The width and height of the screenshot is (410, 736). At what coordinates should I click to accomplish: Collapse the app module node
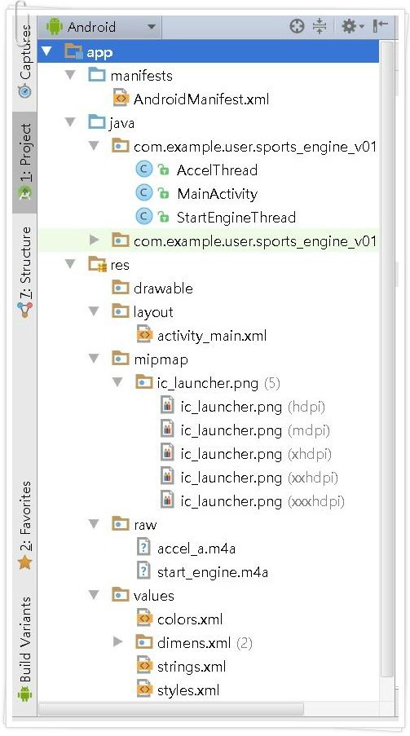point(46,51)
